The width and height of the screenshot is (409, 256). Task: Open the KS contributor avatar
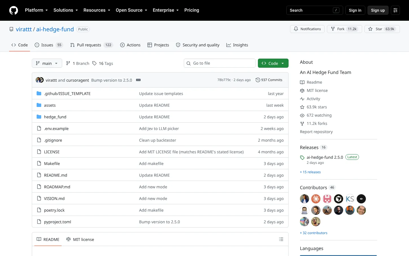[350, 199]
